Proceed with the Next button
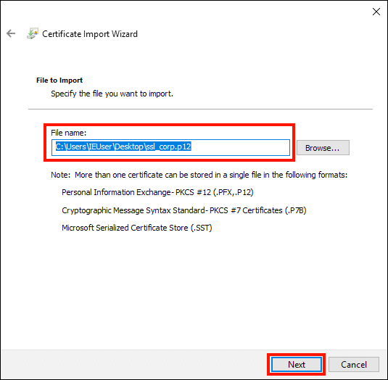Image resolution: width=388 pixels, height=380 pixels. click(297, 365)
